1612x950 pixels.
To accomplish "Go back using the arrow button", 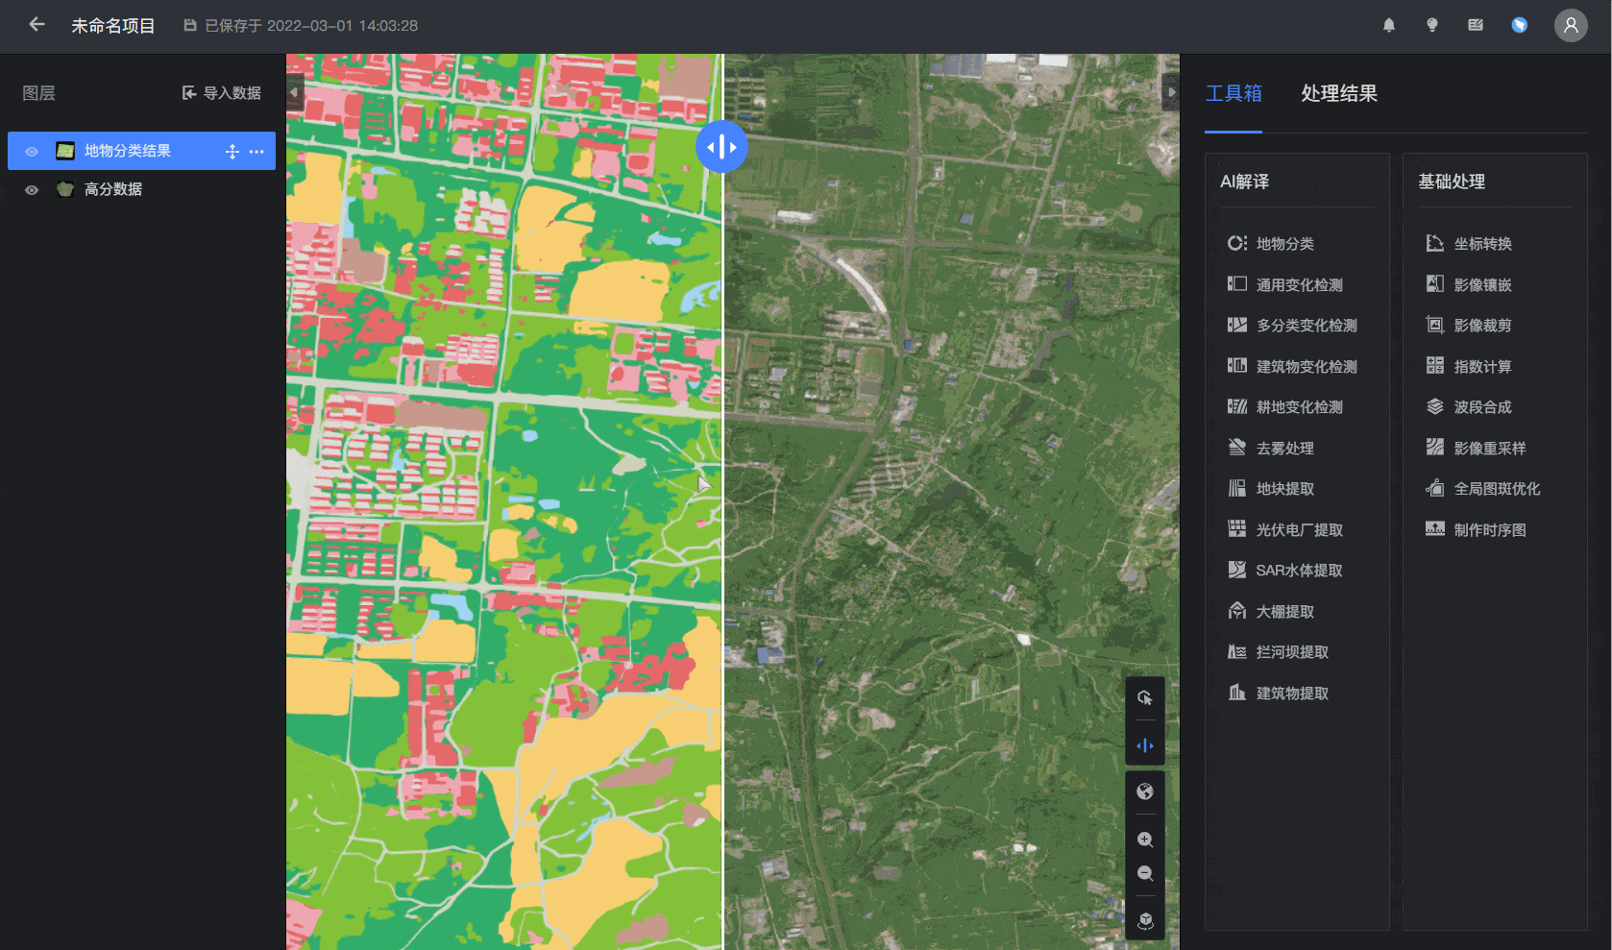I will 37,25.
